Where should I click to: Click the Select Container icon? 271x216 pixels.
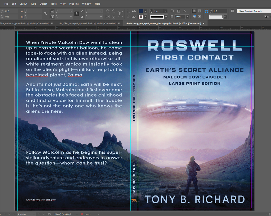[x=128, y=11]
